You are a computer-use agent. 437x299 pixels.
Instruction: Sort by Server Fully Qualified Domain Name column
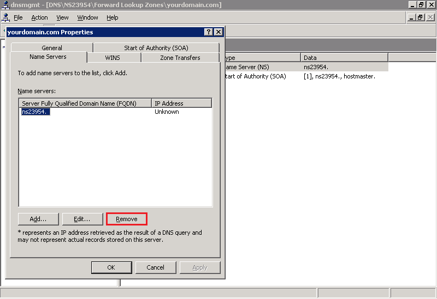tap(85, 103)
